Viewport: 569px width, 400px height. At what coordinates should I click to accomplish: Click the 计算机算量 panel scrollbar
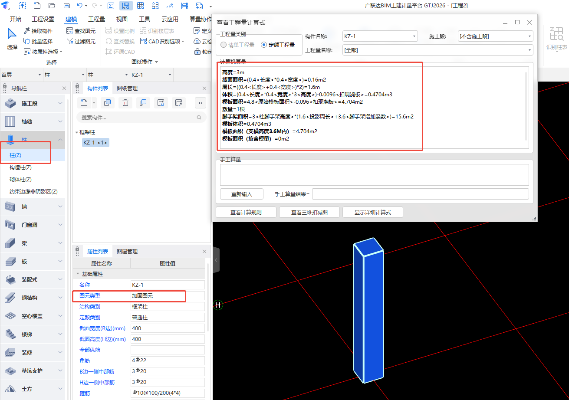526,107
